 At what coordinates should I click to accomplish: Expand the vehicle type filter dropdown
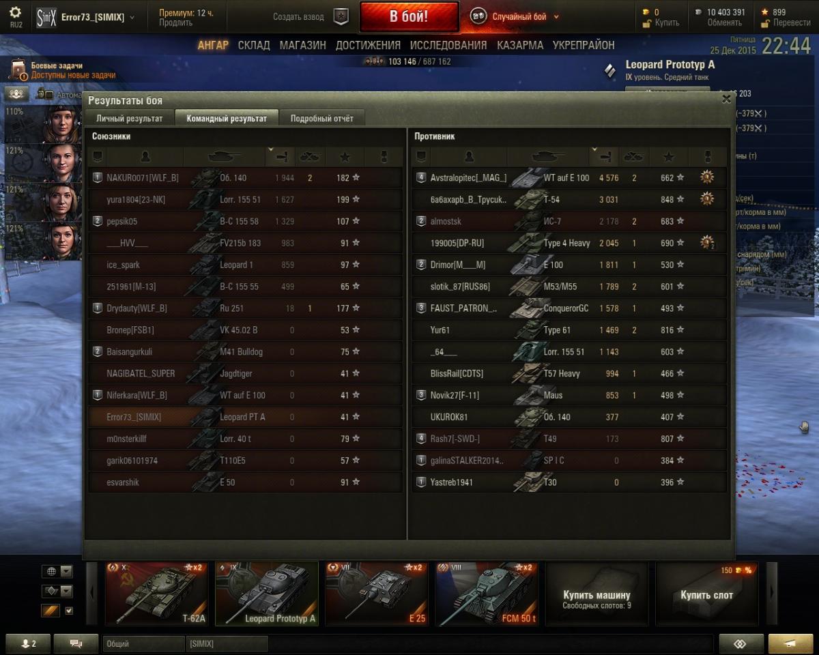57,591
